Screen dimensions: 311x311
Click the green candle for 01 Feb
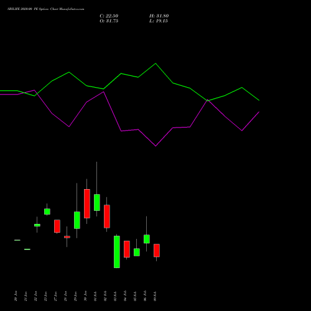click(97, 202)
